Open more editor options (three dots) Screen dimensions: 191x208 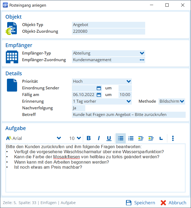(x=173, y=138)
